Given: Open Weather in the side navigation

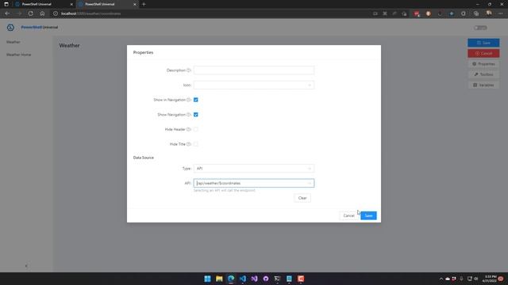Looking at the screenshot, I should tap(13, 42).
